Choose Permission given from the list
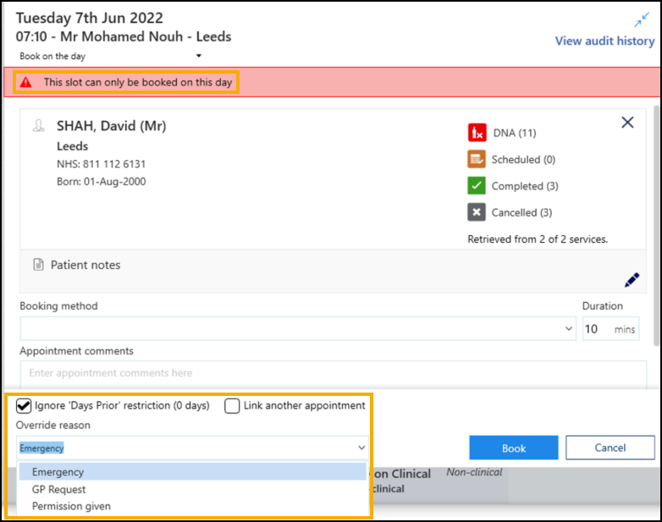Viewport: 662px width, 522px height. (71, 506)
